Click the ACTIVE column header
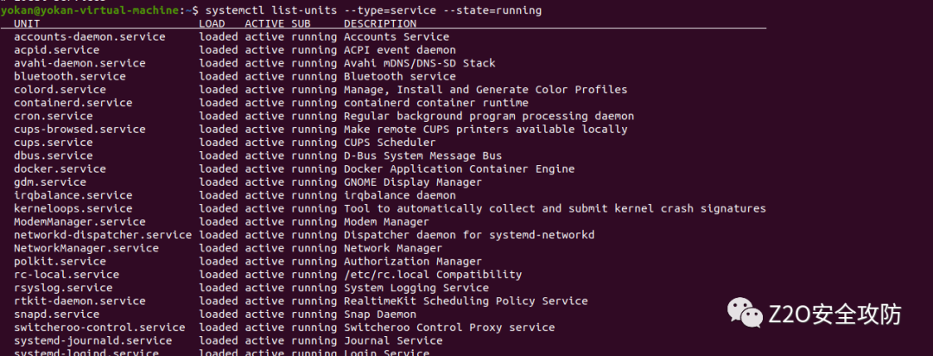 (264, 24)
